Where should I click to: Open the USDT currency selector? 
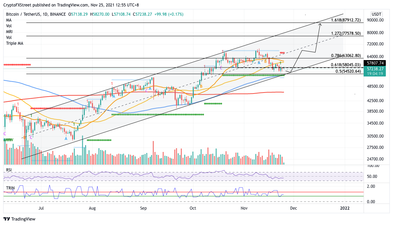click(x=376, y=14)
